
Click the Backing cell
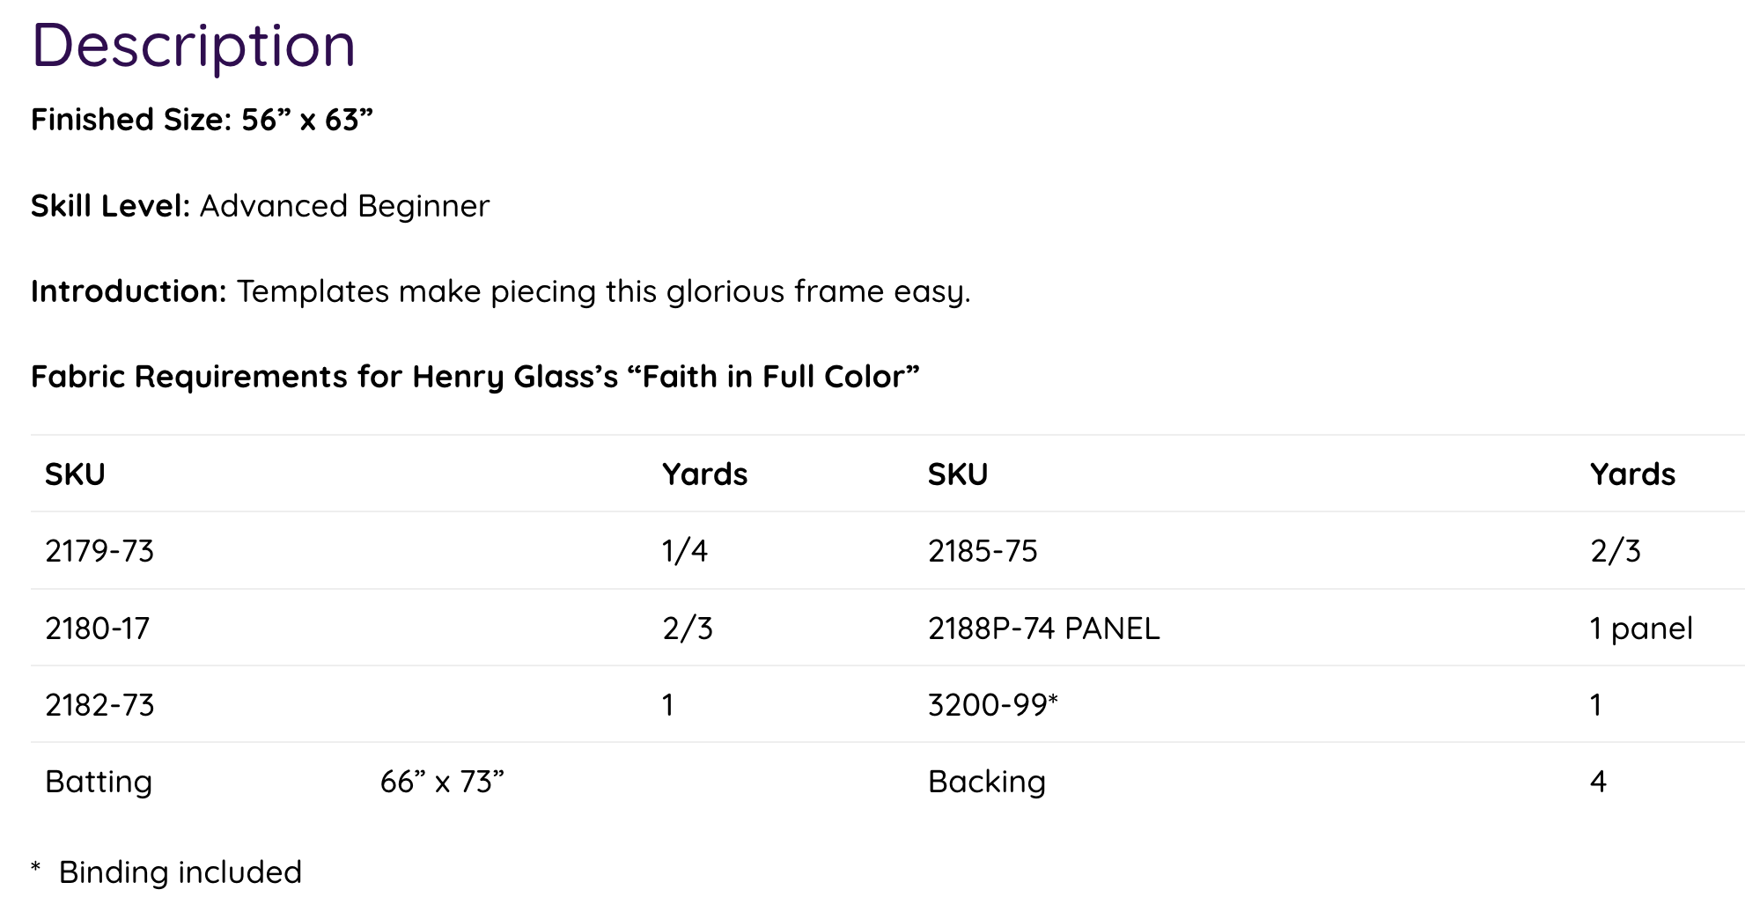(987, 782)
